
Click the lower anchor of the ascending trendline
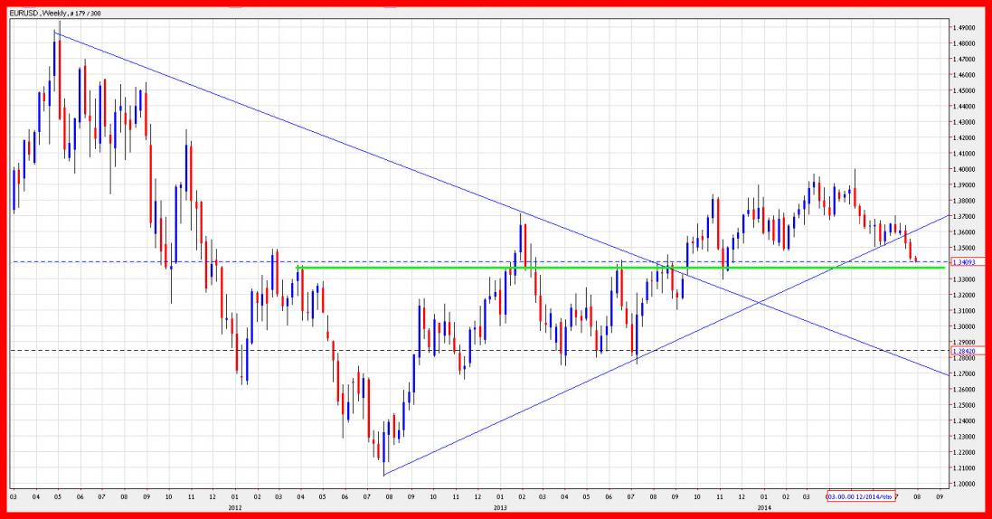click(384, 475)
